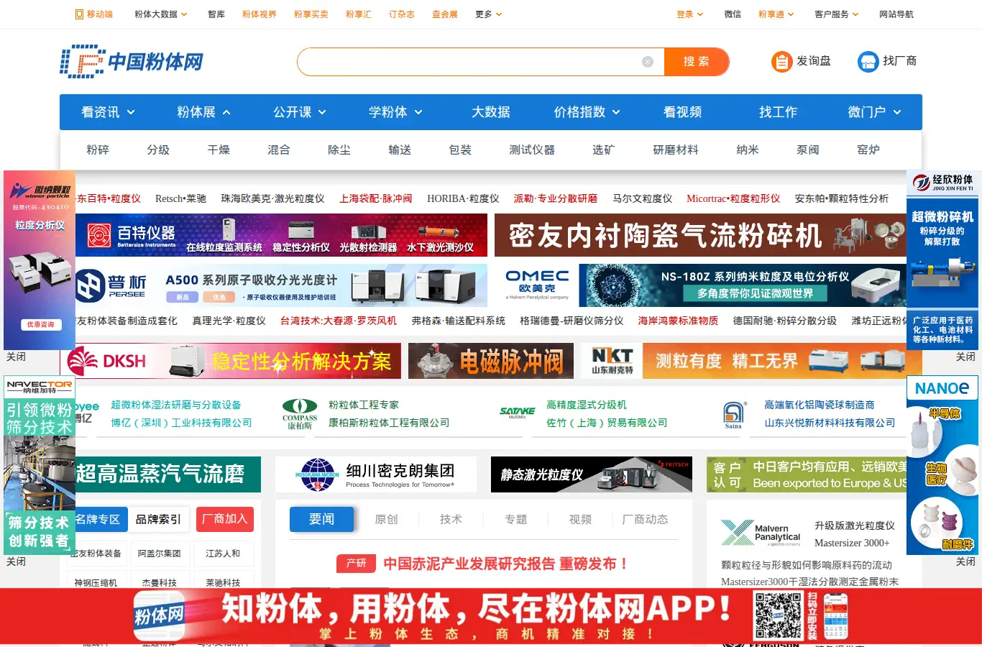This screenshot has height=647, width=982.
Task: Open the 阿盖尔集团 brand cell
Action: (160, 554)
